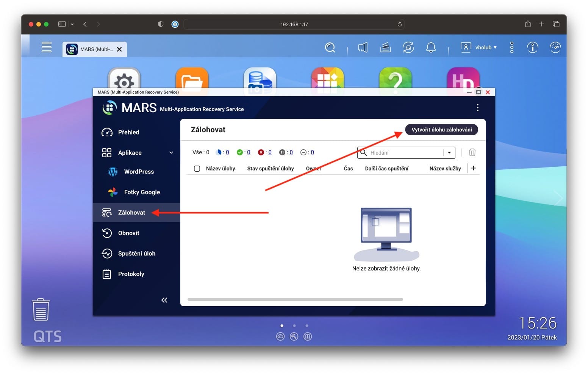Open the QTS info icon

(x=532, y=47)
